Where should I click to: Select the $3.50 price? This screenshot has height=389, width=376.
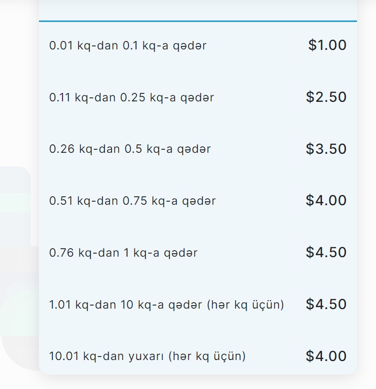click(326, 149)
